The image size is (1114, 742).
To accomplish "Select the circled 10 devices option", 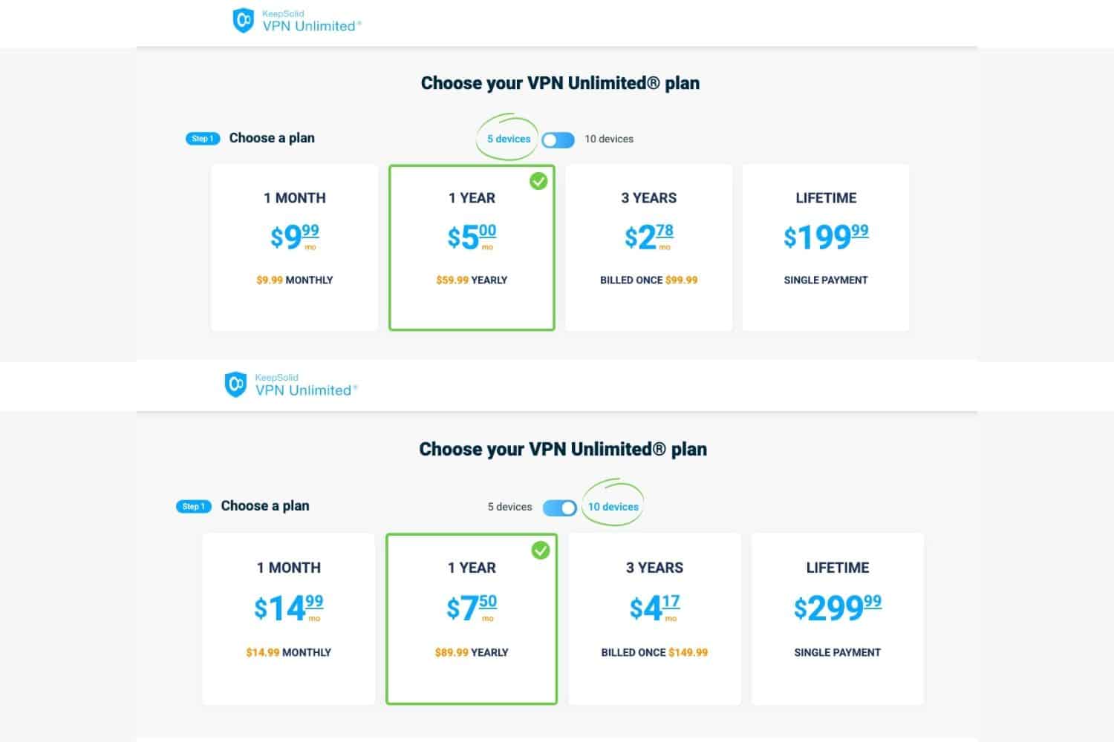I will [613, 507].
